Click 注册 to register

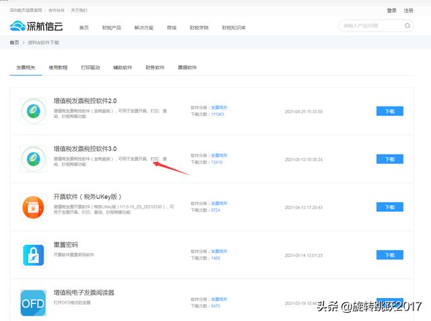coord(409,11)
